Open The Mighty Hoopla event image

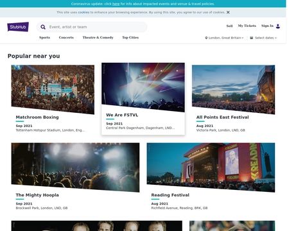tap(75, 167)
